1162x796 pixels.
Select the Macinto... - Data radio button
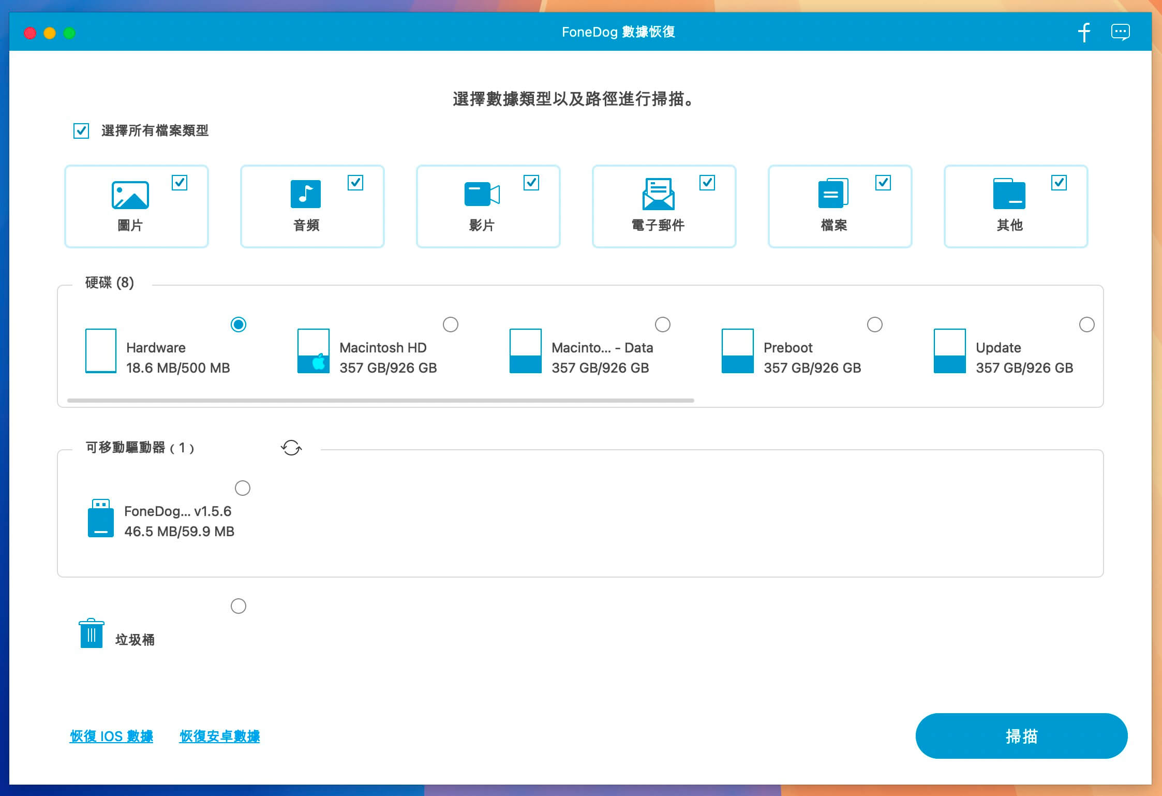coord(663,325)
